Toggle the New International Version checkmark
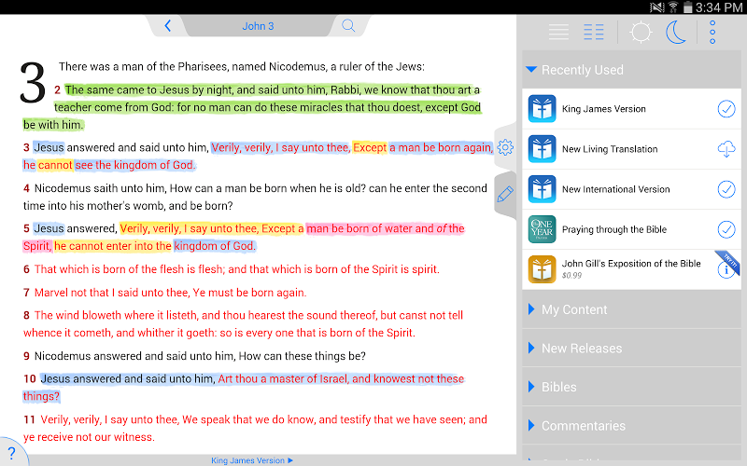This screenshot has width=747, height=466. [726, 189]
